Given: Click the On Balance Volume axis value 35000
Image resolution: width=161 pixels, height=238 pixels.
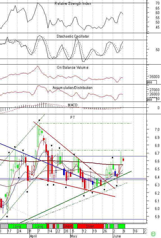Looking at the screenshot, I should tap(155, 77).
